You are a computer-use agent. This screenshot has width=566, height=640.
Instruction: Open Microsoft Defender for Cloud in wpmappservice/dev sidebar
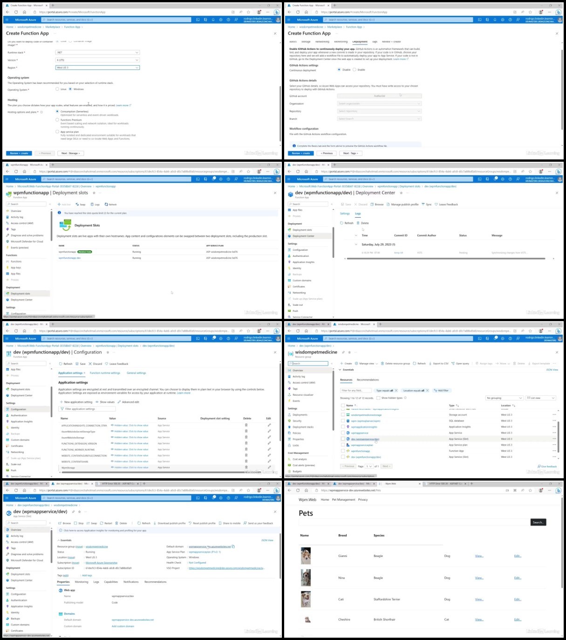coord(27,560)
